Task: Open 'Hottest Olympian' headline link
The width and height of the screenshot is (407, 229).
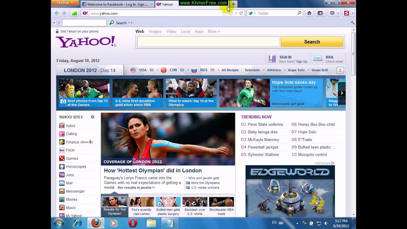Action: 153,170
